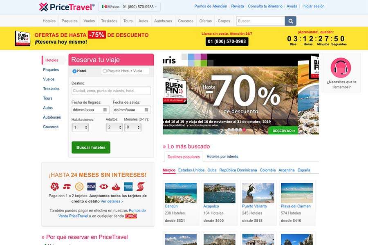The height and width of the screenshot is (245, 368).
Task: Select the last pink carousel indicator dot
Action: click(x=244, y=130)
